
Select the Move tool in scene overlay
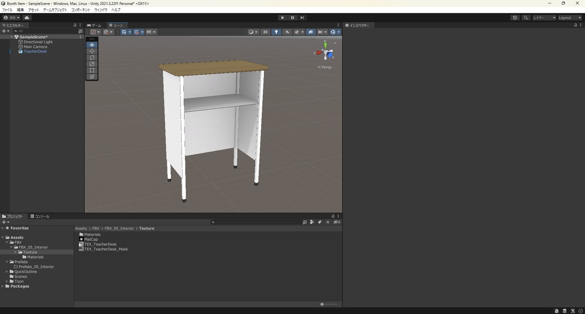[92, 51]
